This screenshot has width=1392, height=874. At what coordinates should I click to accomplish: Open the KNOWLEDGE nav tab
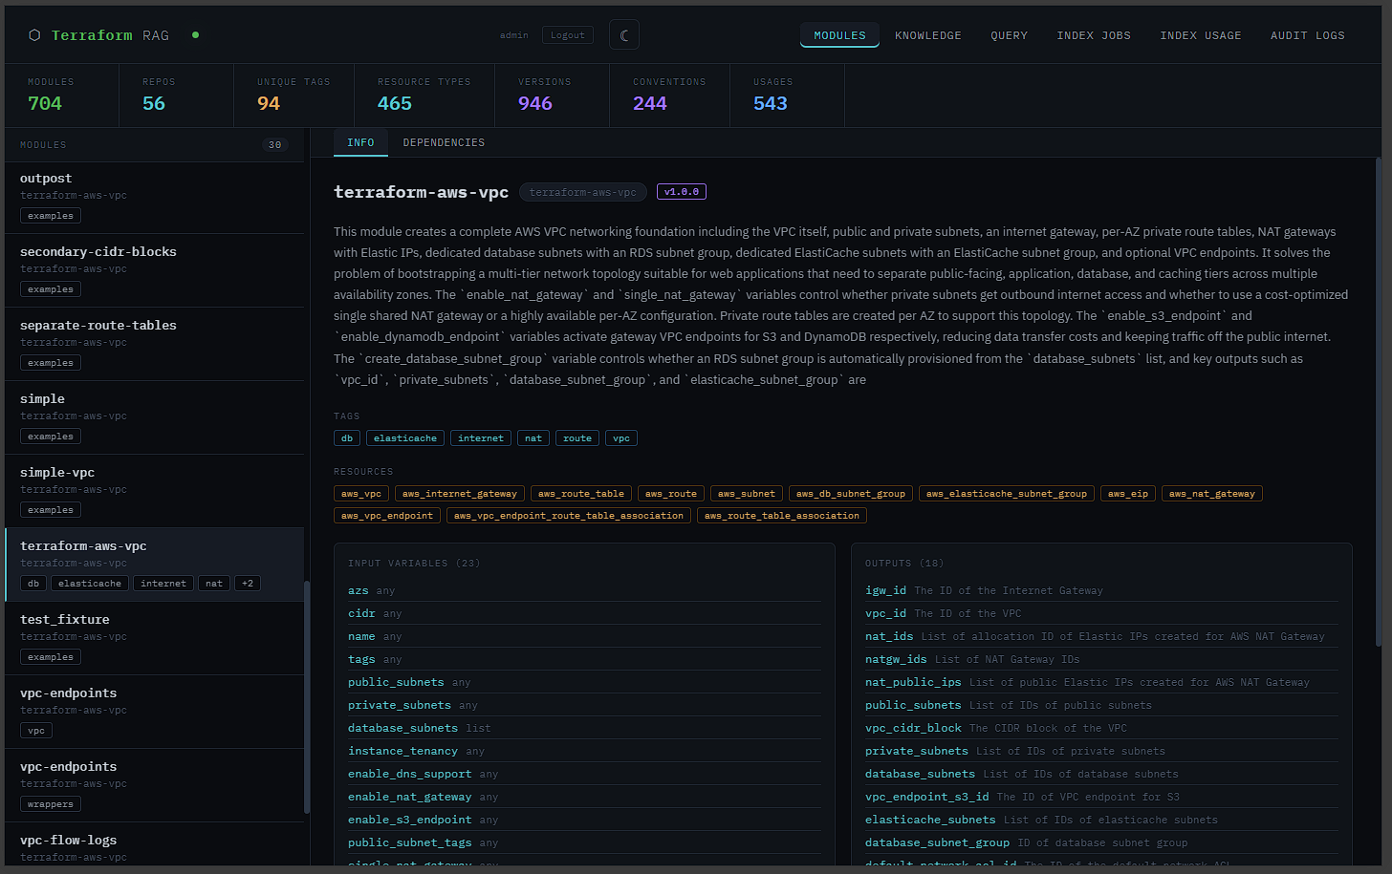pyautogui.click(x=928, y=35)
